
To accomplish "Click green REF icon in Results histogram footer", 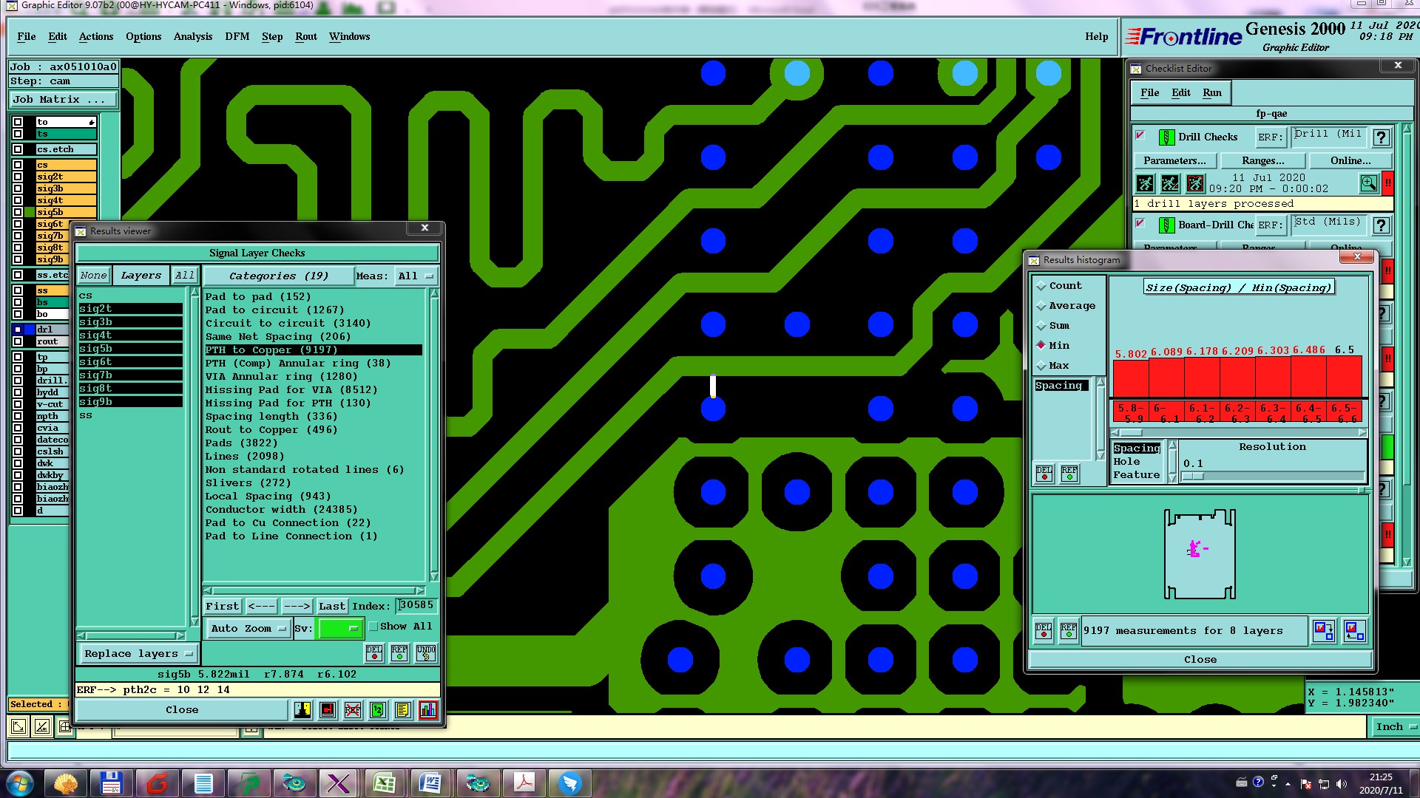I will pos(1068,630).
